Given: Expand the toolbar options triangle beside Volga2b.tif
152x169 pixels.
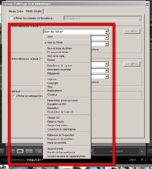Looking at the screenshot, I should (x=142, y=151).
